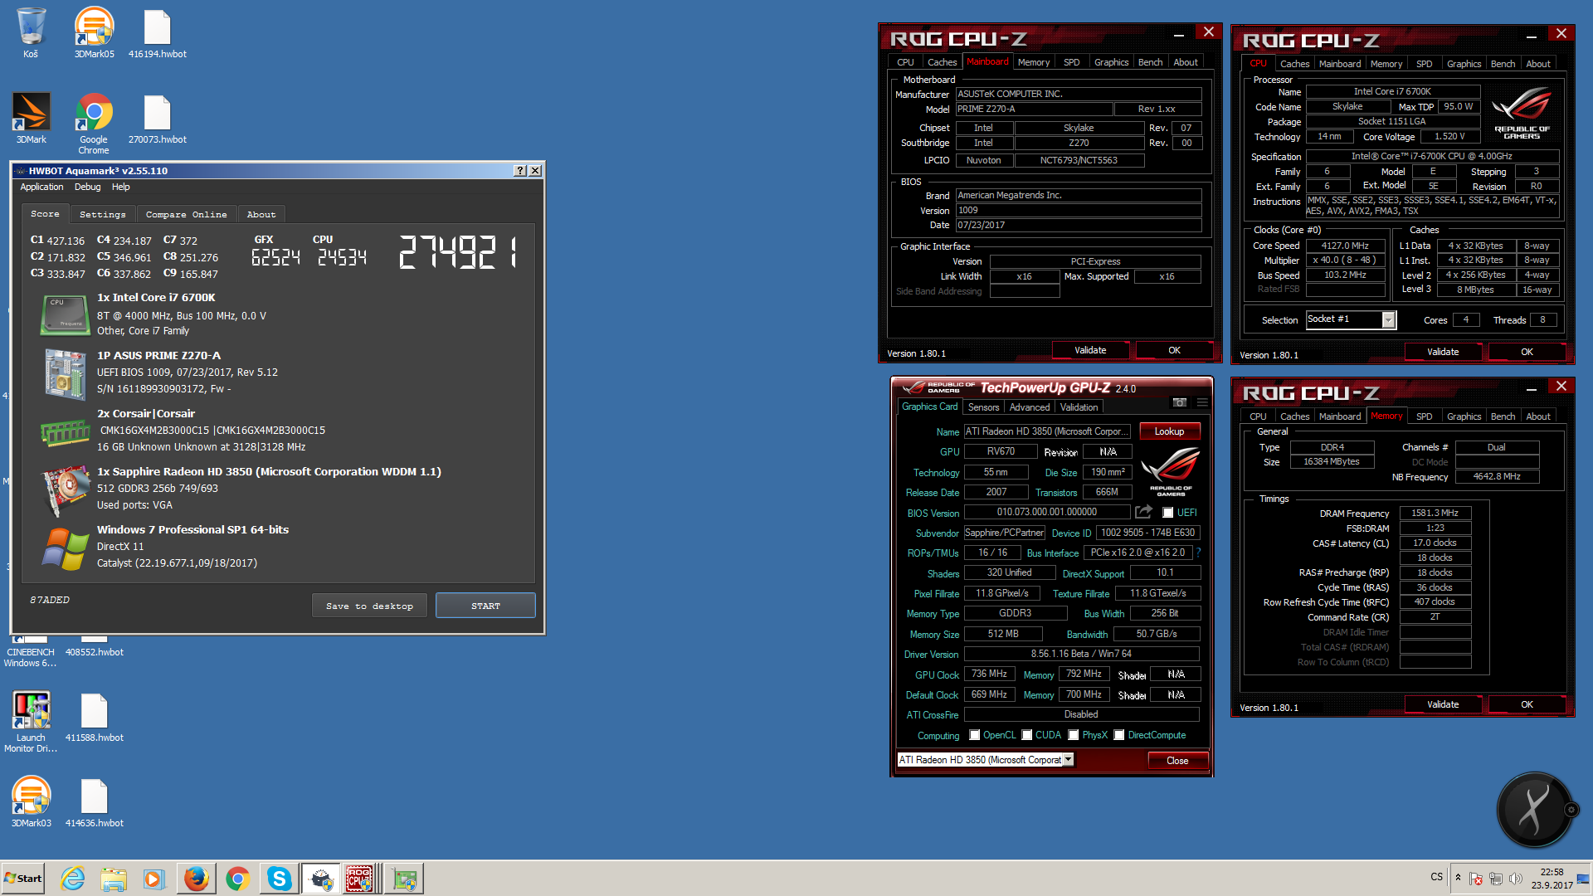Screen dimensions: 1593x896
Task: Open the Application menu in Aquamark
Action: (41, 187)
